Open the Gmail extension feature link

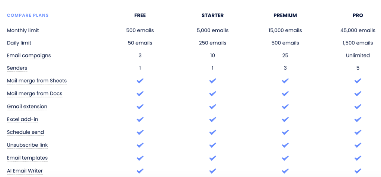pos(27,107)
